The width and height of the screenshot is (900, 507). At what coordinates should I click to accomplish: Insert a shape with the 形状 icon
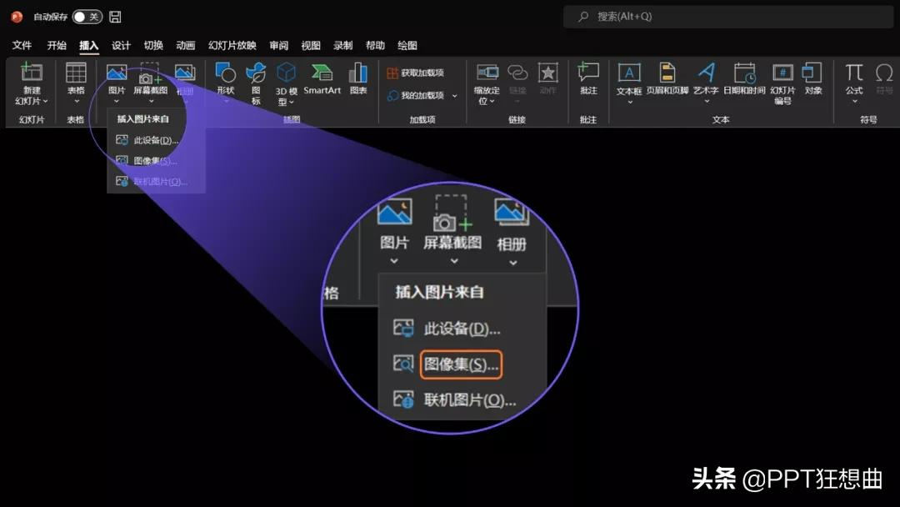click(x=226, y=73)
